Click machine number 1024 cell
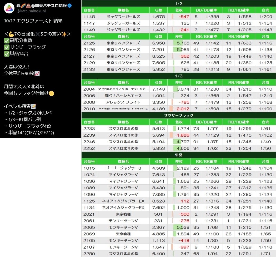276x257 pixels. pyautogui.click(x=89, y=175)
